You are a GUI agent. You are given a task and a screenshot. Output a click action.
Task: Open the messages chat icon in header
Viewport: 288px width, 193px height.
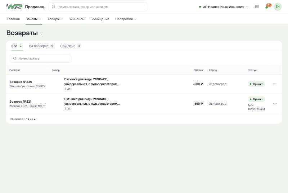click(257, 7)
